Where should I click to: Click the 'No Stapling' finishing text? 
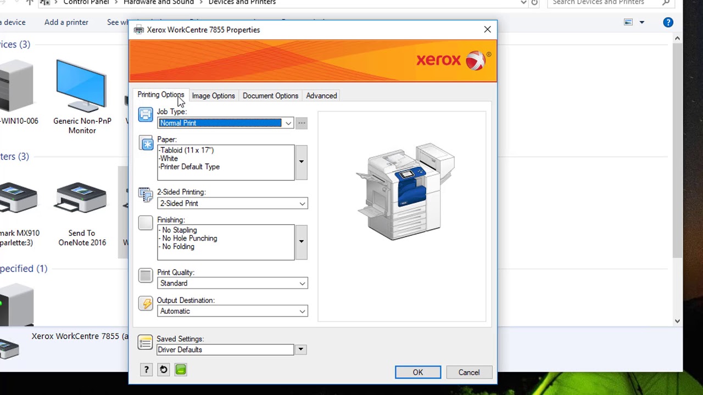178,230
